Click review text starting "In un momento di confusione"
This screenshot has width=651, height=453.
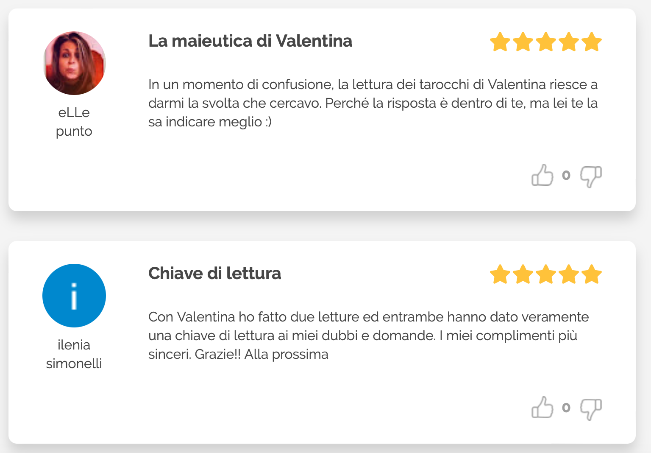(373, 103)
